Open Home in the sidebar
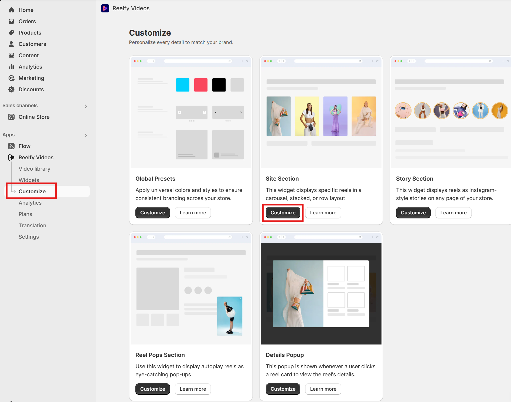The image size is (511, 402). tap(26, 10)
